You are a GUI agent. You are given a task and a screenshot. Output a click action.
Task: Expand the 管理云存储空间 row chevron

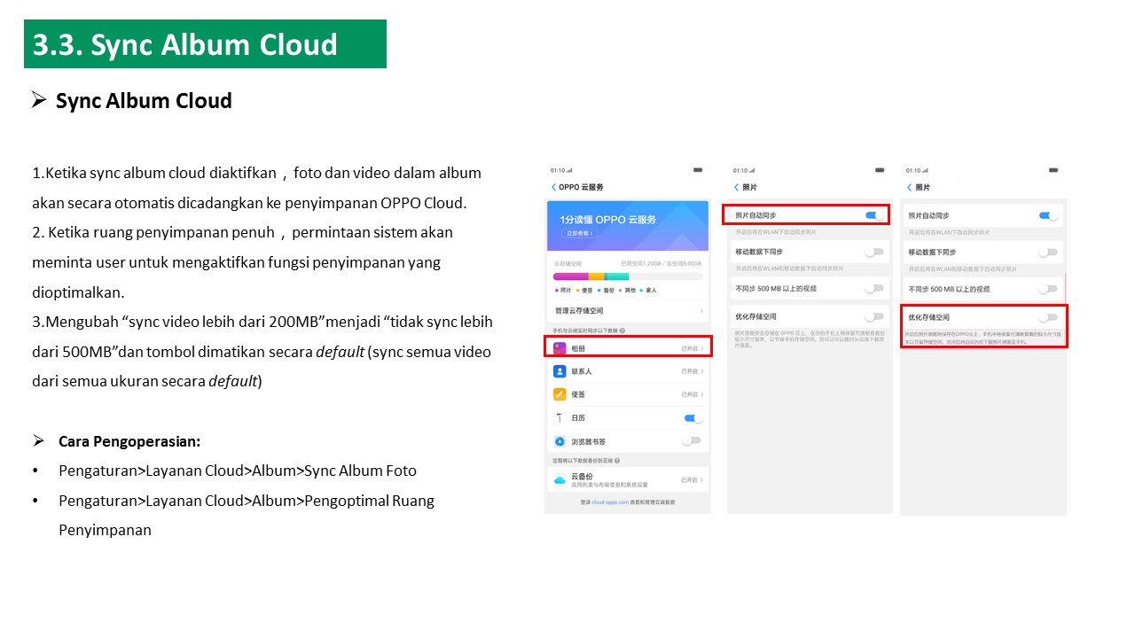click(x=701, y=311)
